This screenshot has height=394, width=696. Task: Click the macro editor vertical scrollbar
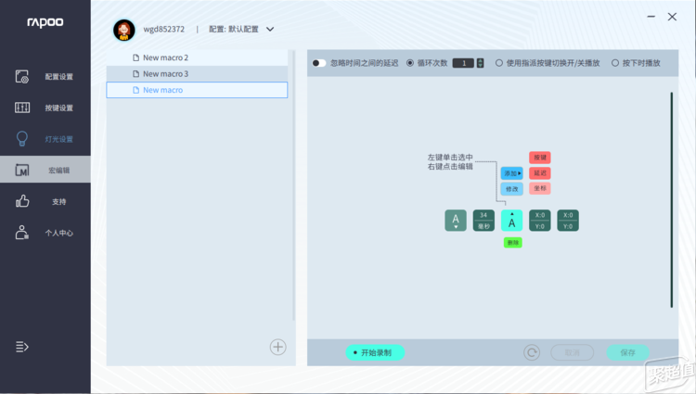[x=672, y=199]
